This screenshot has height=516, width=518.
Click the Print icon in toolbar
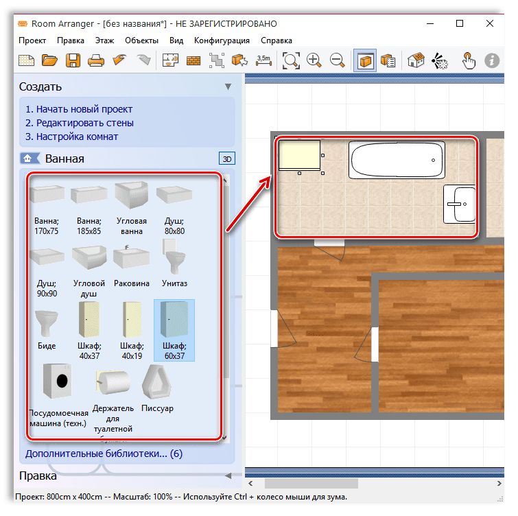click(x=96, y=60)
